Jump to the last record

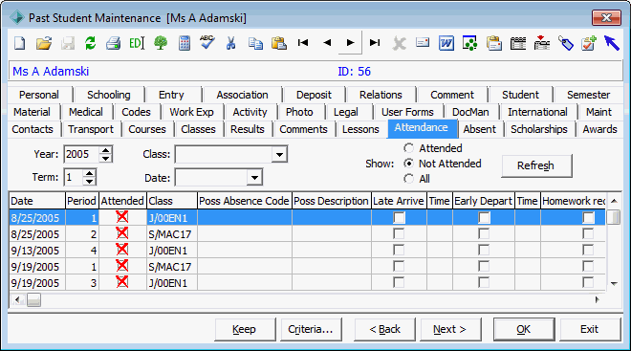point(375,42)
